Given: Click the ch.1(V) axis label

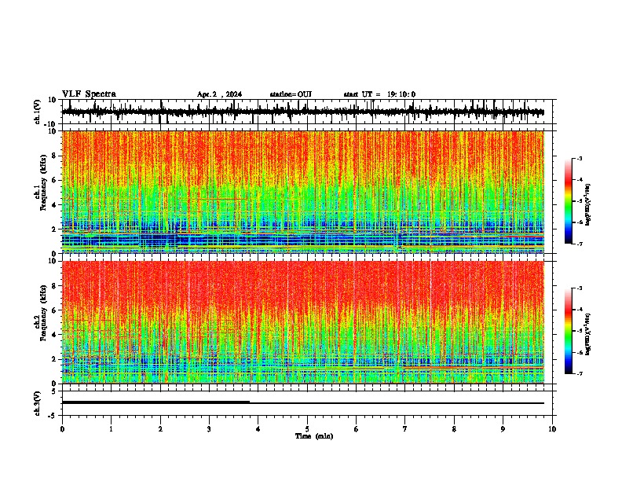Looking at the screenshot, I should (38, 112).
